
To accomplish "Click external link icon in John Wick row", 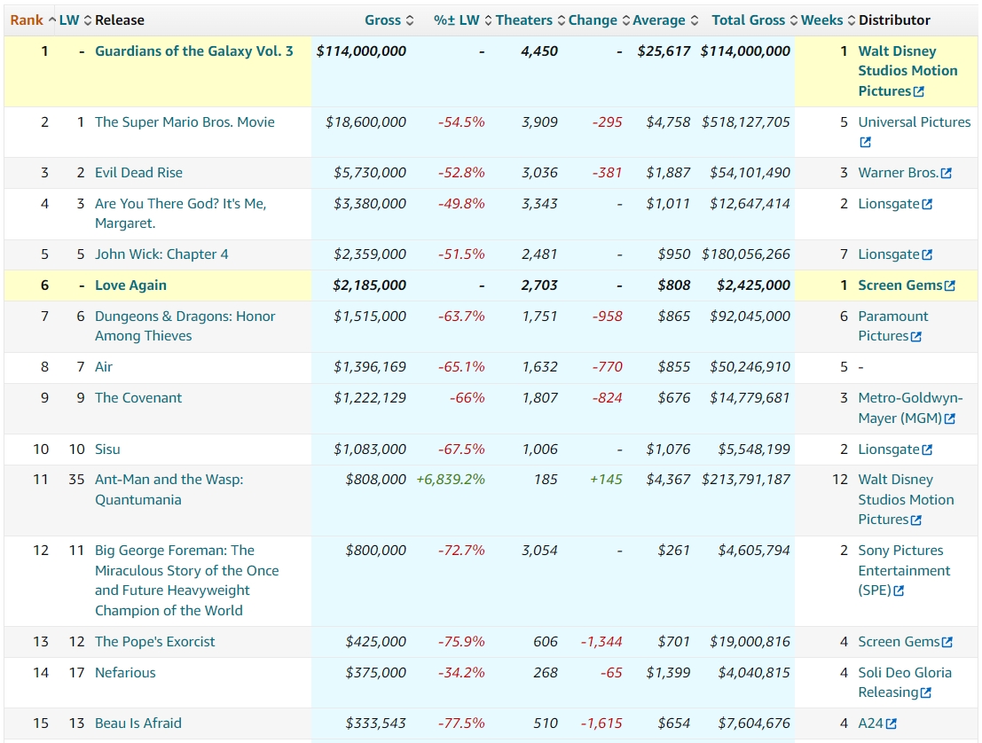I will tap(927, 254).
